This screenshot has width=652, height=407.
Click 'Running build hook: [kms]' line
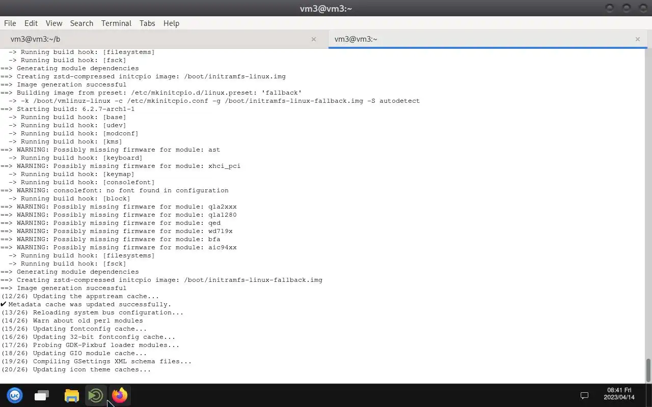[x=66, y=141]
